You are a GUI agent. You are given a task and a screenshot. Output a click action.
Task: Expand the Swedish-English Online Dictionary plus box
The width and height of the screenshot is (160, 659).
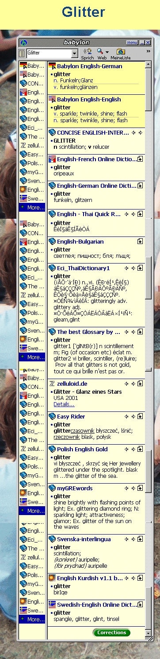pos(140,605)
